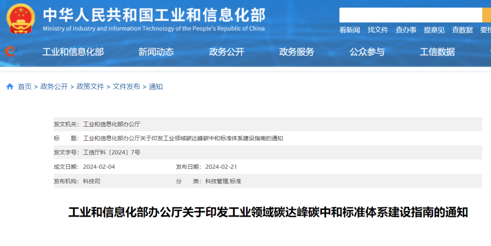Select issuing agency value 工业和信息化部办公厅
The width and height of the screenshot is (491, 246).
point(111,124)
